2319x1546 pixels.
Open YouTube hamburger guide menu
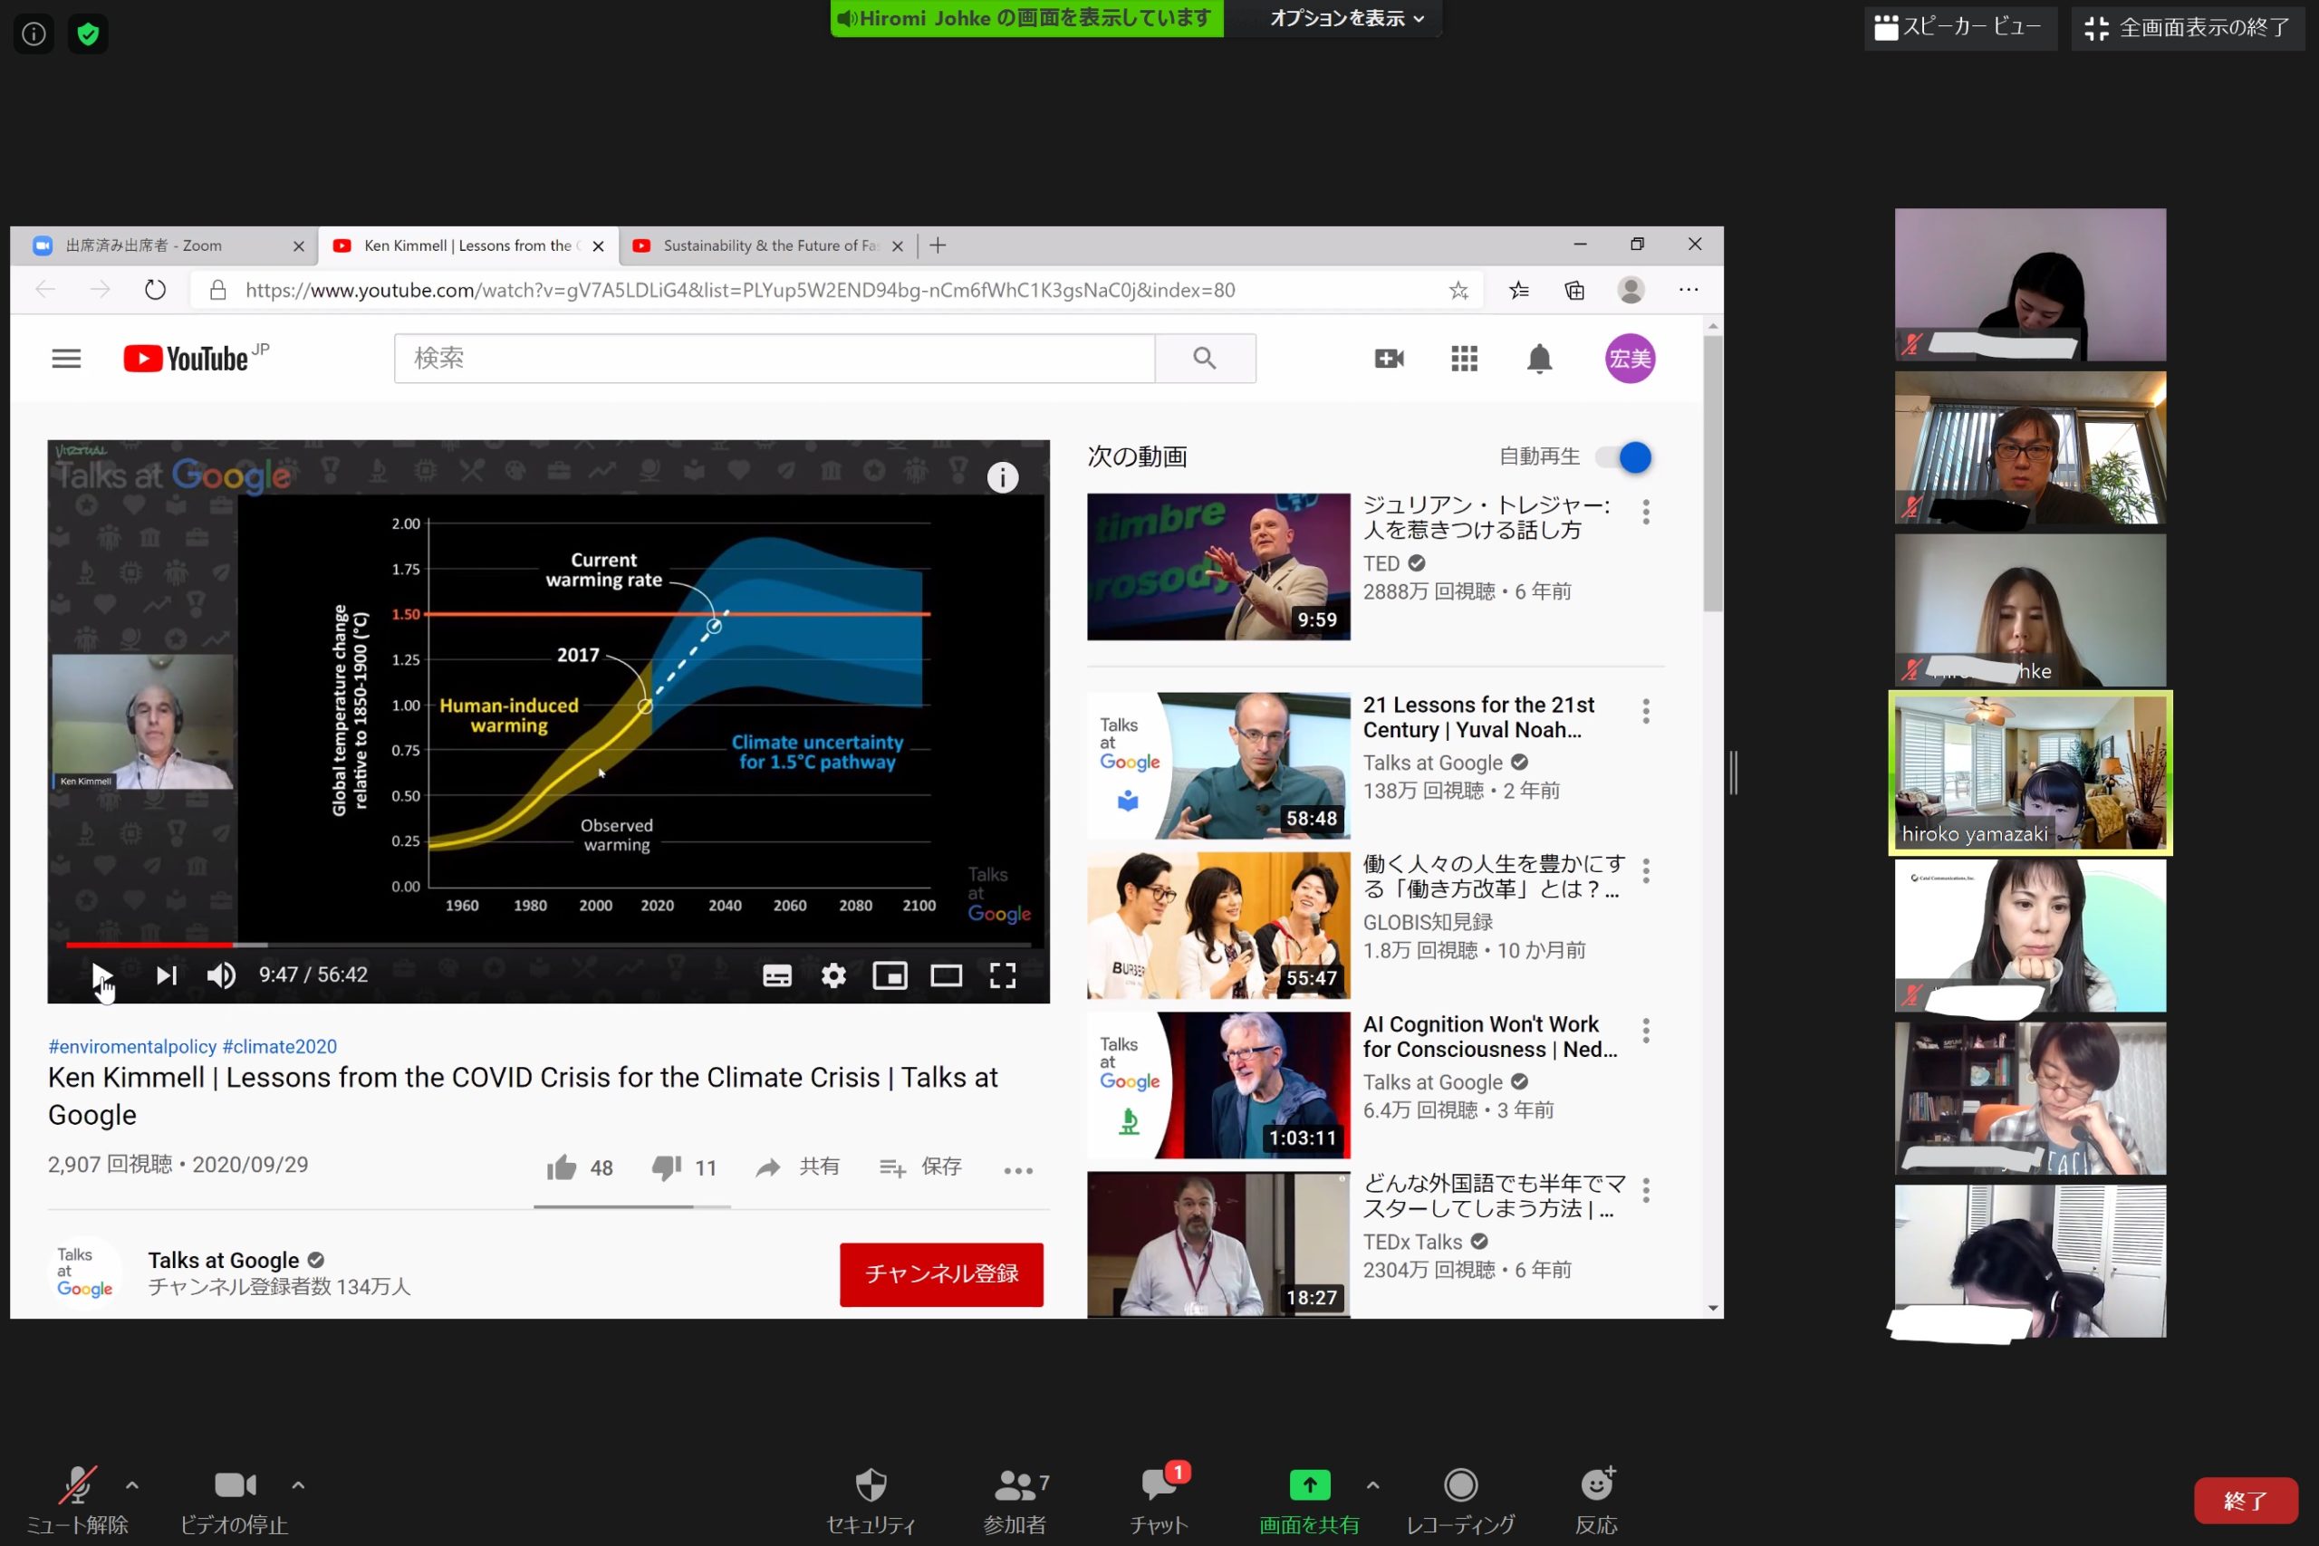(x=66, y=359)
